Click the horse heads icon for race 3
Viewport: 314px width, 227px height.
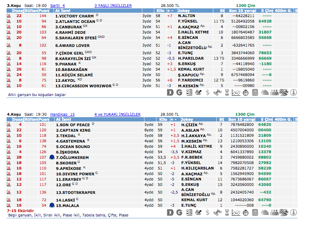tap(265, 92)
